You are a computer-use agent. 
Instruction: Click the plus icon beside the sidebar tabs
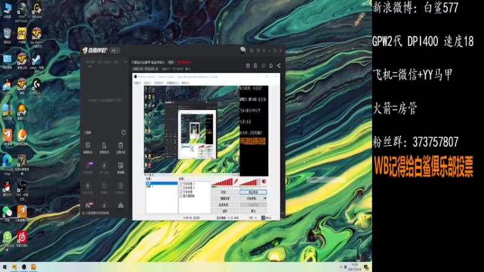(x=125, y=62)
